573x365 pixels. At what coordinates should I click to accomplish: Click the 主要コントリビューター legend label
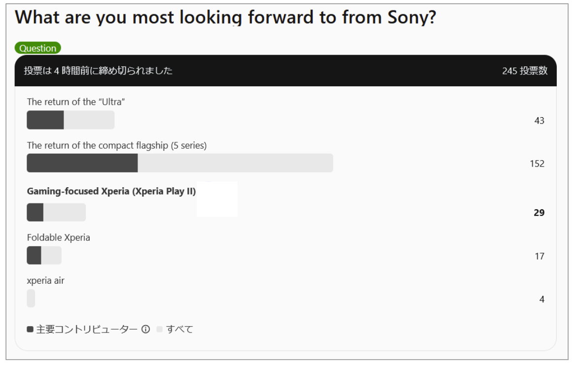coord(87,329)
